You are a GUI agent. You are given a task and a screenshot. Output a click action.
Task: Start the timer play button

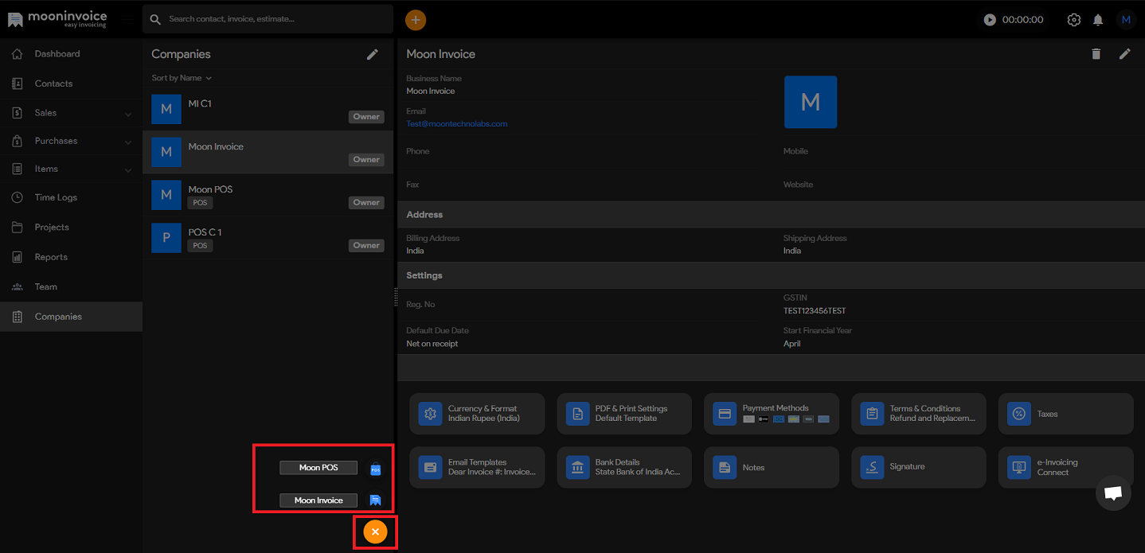[x=990, y=20]
